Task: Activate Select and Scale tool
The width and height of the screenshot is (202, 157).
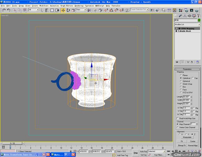Action: point(73,10)
